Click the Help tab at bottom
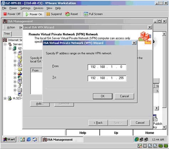The height and width of the screenshot is (149, 169). (x=83, y=133)
